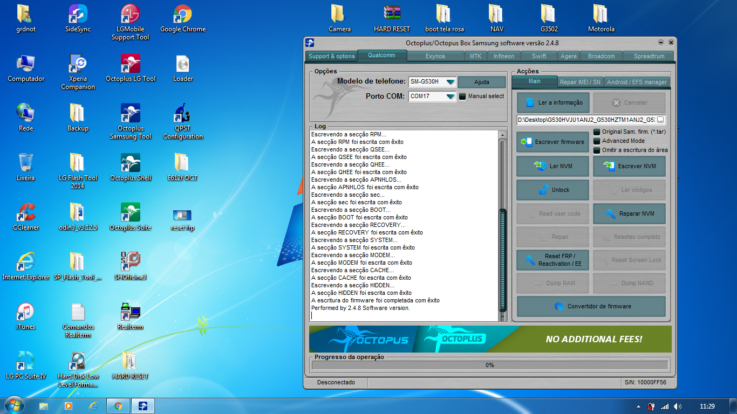This screenshot has height=414, width=737.
Task: Open the HARD RESET WinRAR archive
Action: 392,19
